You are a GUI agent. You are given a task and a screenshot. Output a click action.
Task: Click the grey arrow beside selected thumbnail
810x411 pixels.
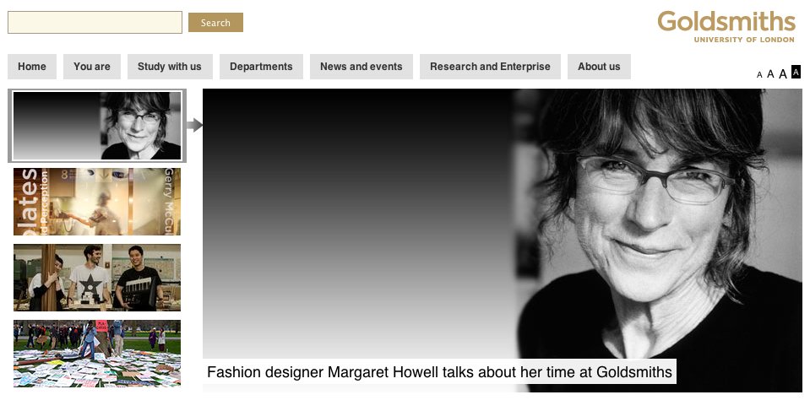[194, 125]
